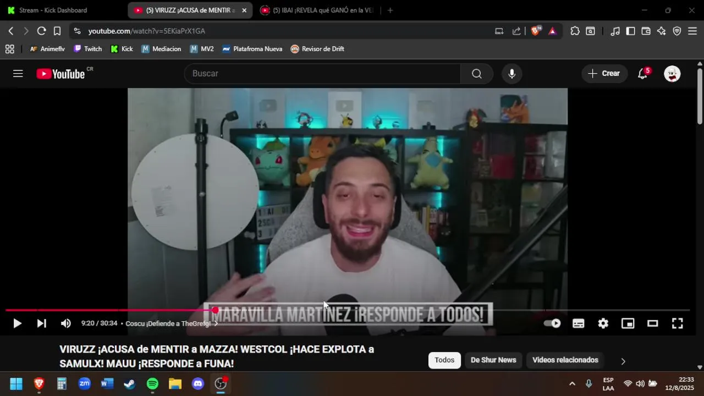Toggle the browser sidebar panel
Screen dimensions: 704x396
[x=631, y=31]
